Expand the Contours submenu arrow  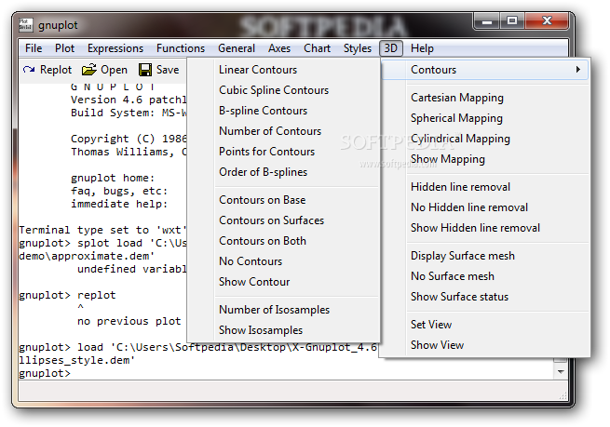tap(578, 70)
